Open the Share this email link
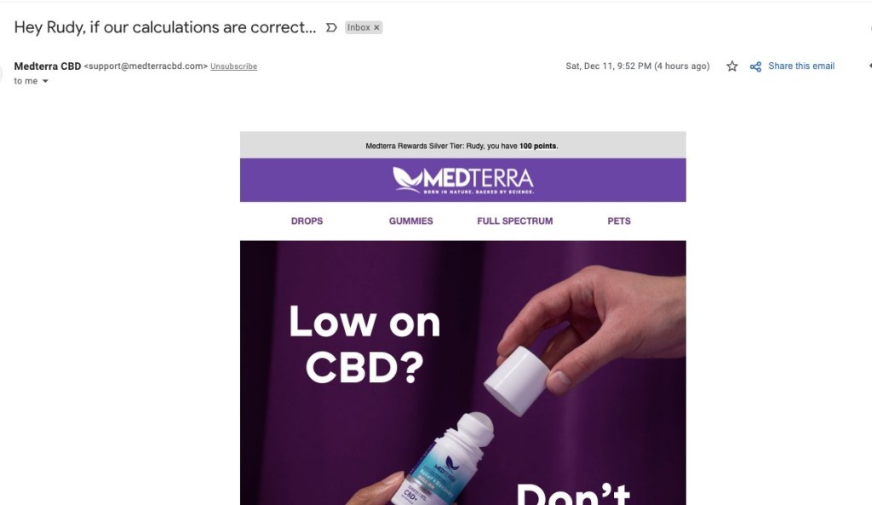 [x=801, y=66]
